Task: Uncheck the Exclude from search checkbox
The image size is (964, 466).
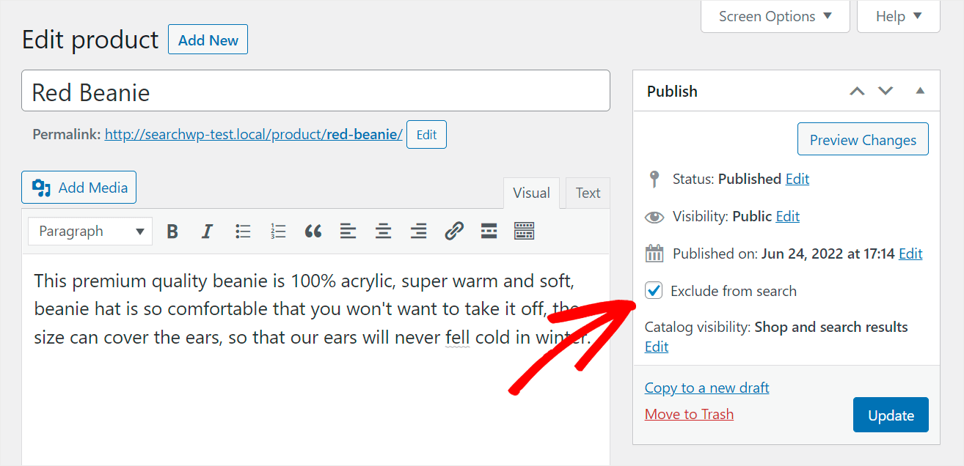Action: point(654,291)
